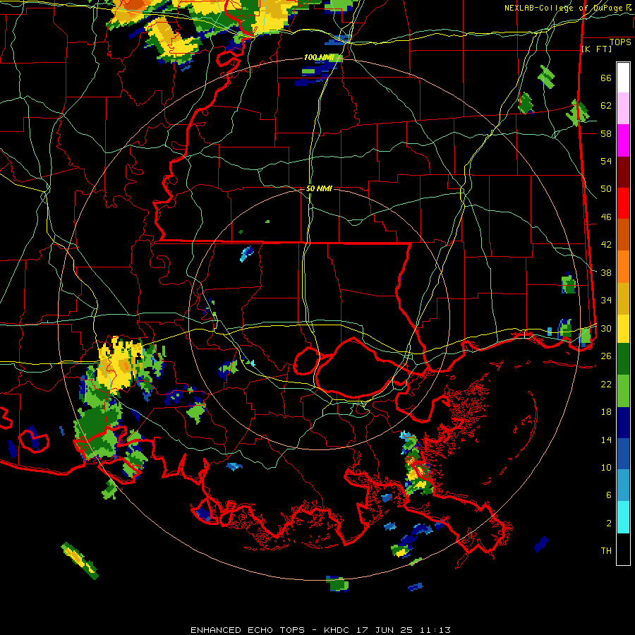Viewport: 635px width, 635px height.
Task: Click the '38' legend value
Action: click(606, 272)
